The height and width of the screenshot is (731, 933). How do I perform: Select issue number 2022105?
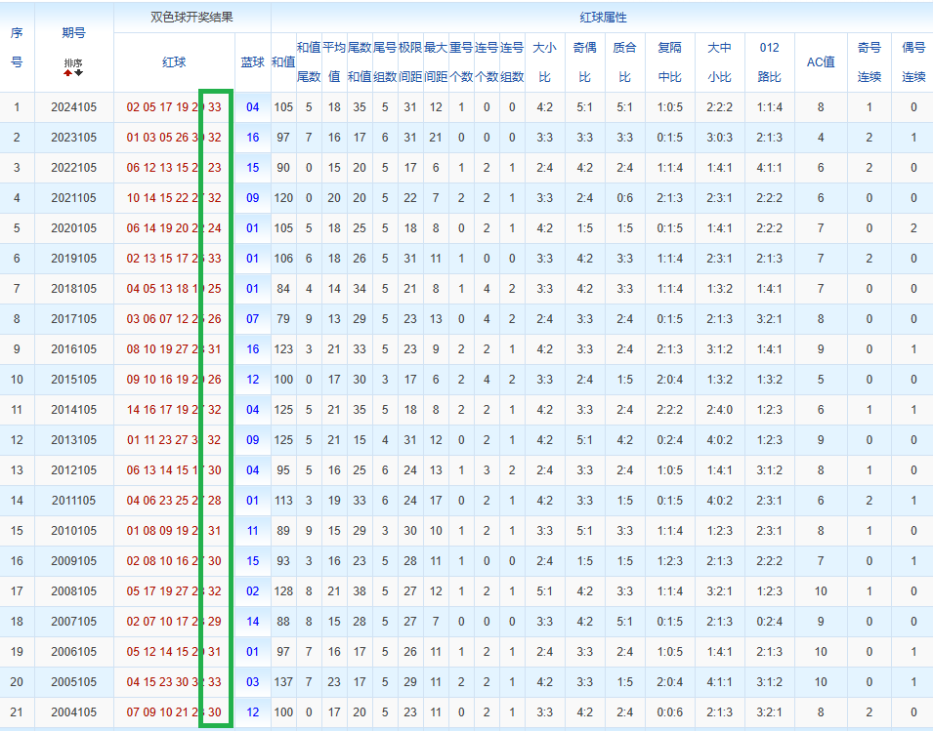pyautogui.click(x=74, y=168)
